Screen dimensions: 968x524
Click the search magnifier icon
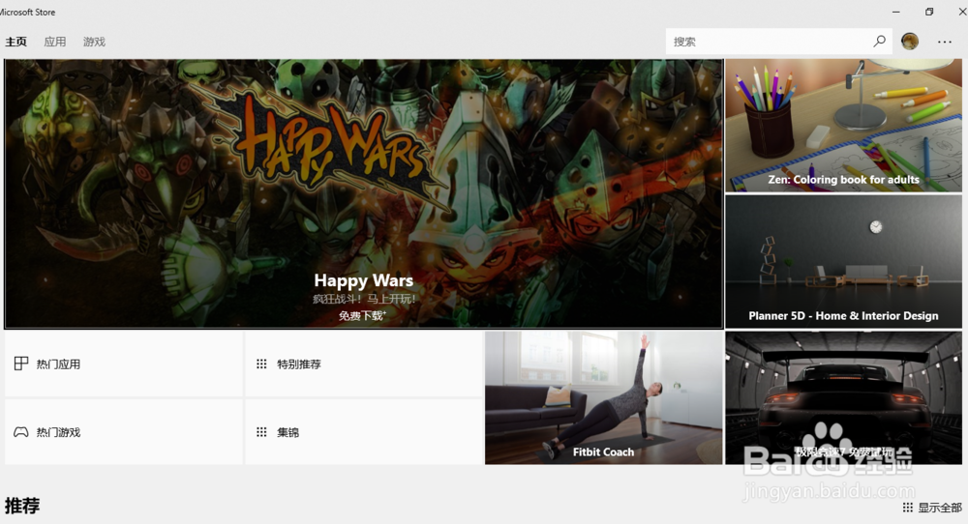coord(880,42)
